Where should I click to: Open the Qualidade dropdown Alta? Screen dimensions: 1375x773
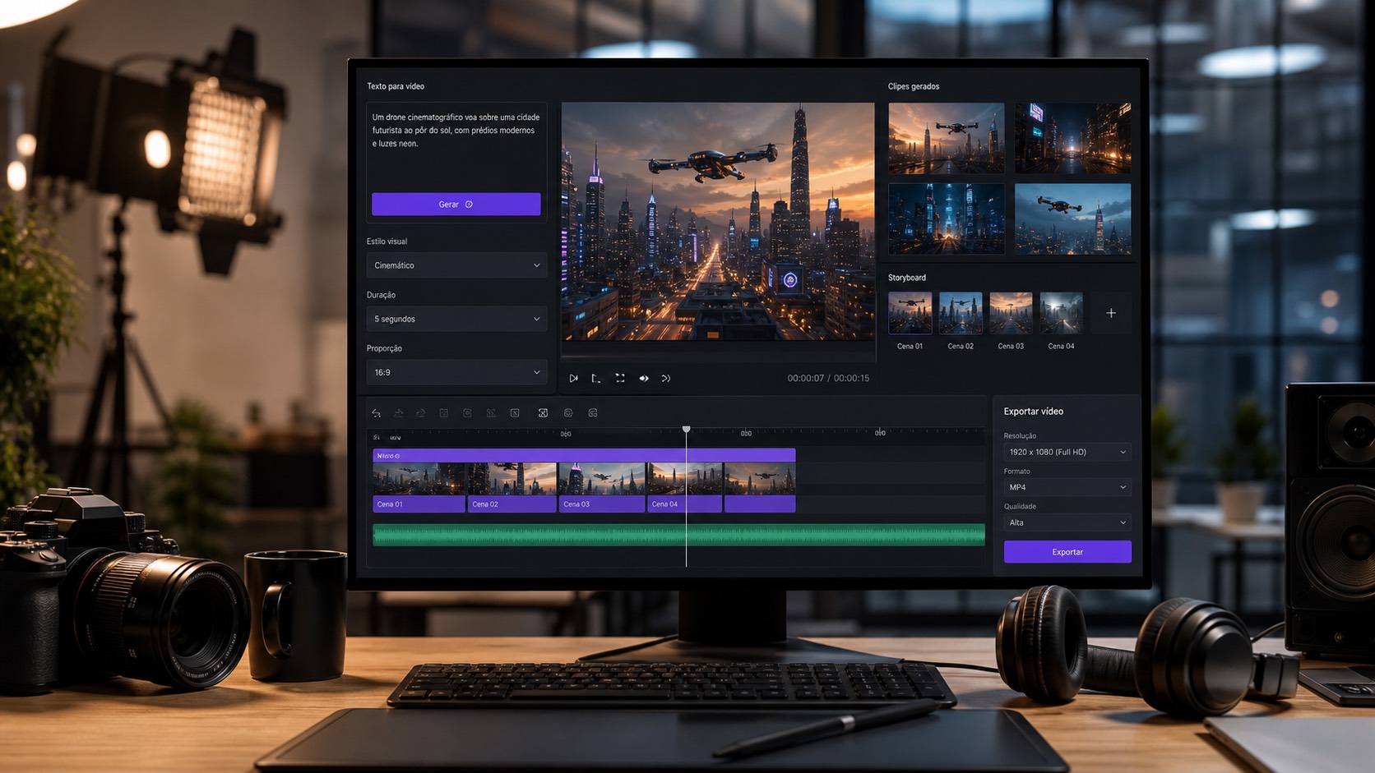[1067, 522]
